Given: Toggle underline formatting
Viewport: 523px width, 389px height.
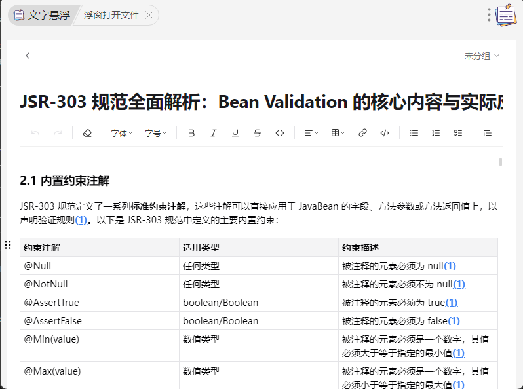Looking at the screenshot, I should 235,133.
